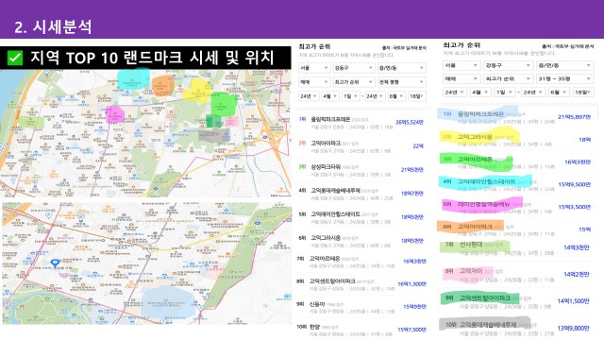This screenshot has width=604, height=340.
Task: Click the orange highlighted block on upper map
Action: pyautogui.click(x=163, y=86)
